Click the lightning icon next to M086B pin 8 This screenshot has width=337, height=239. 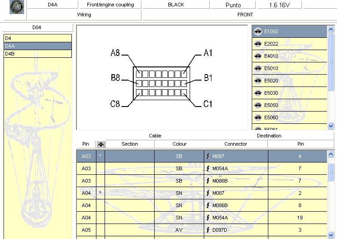208,205
